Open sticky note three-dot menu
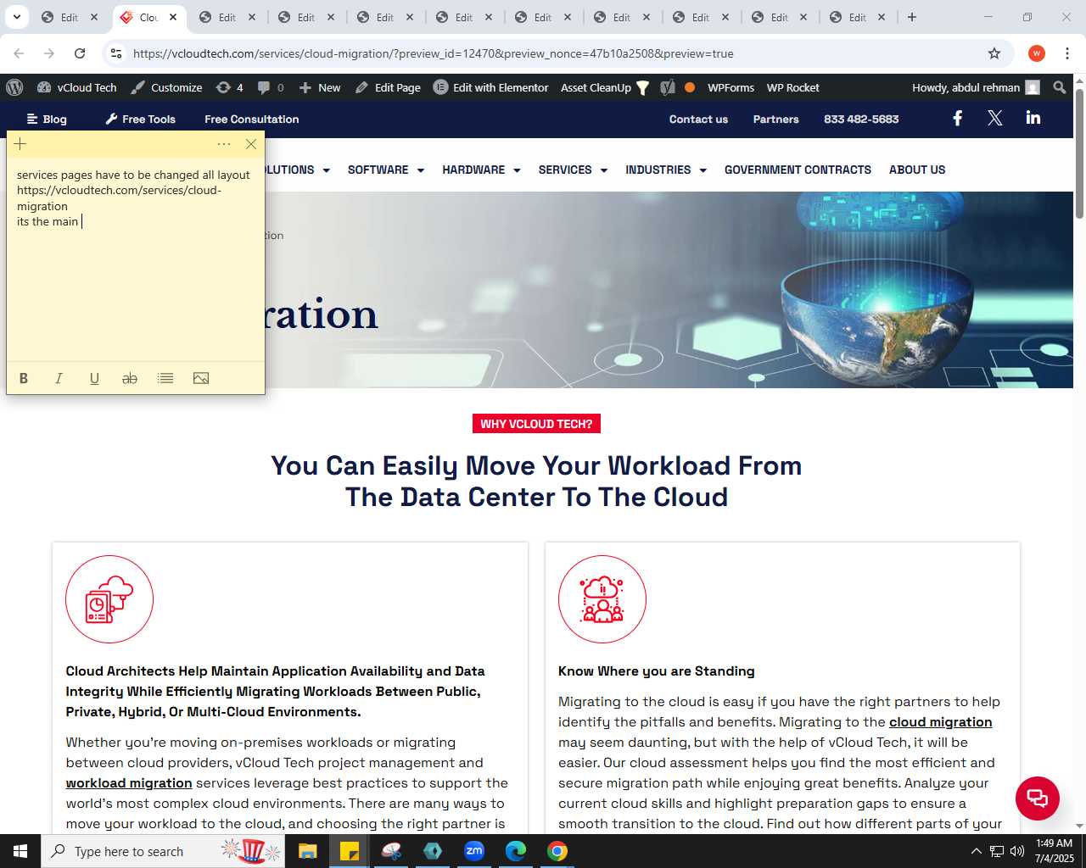 [224, 144]
